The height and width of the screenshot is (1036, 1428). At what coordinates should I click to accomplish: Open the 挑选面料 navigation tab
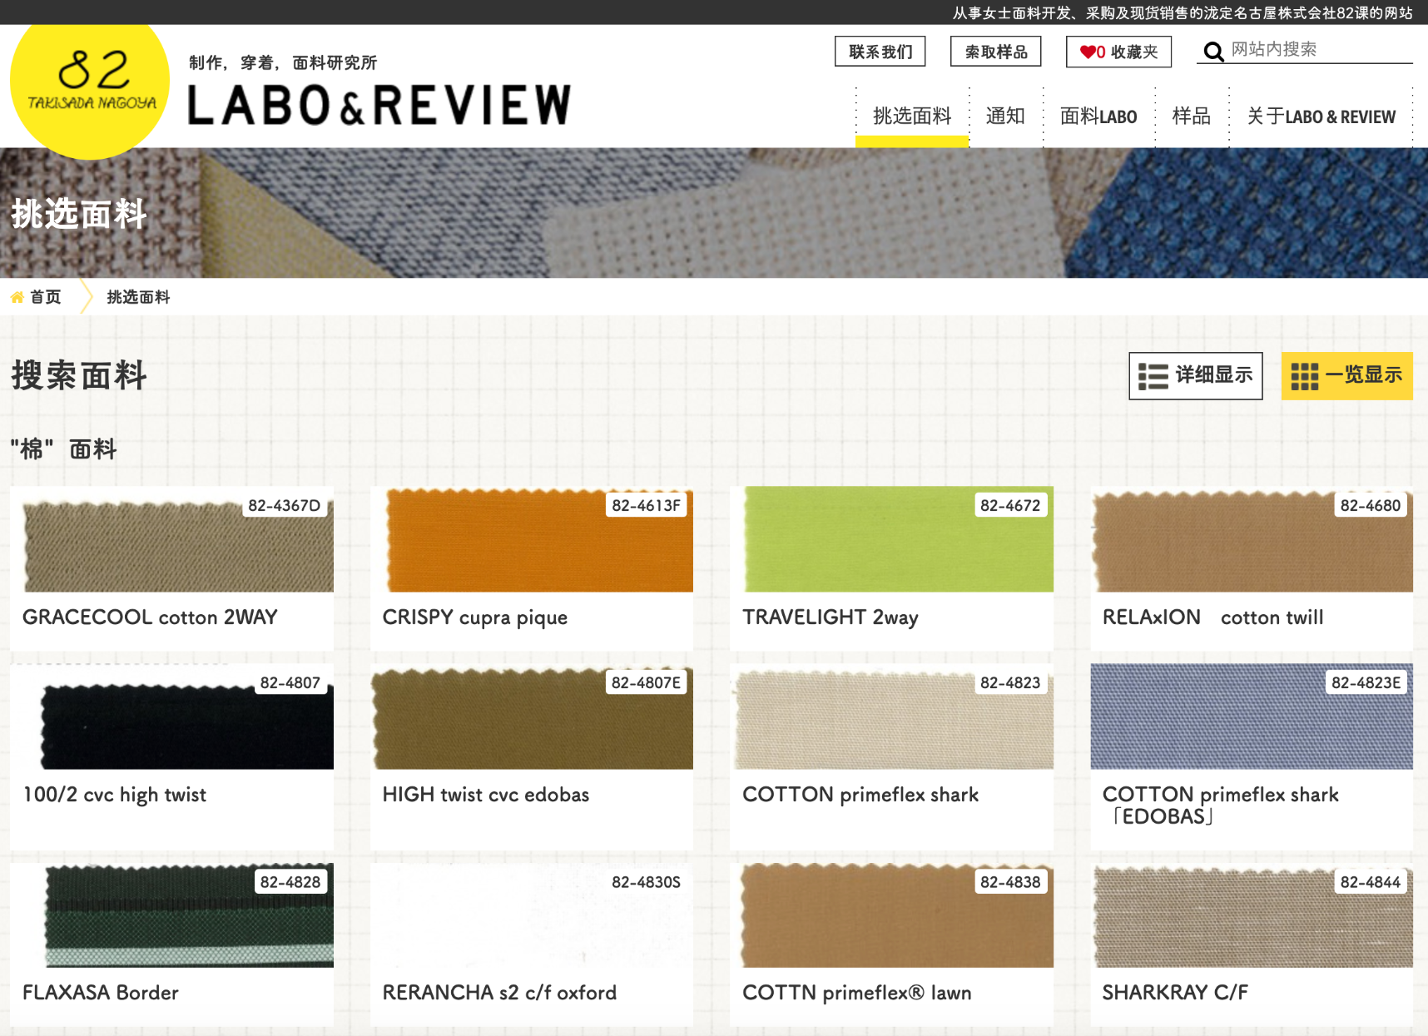tap(911, 116)
